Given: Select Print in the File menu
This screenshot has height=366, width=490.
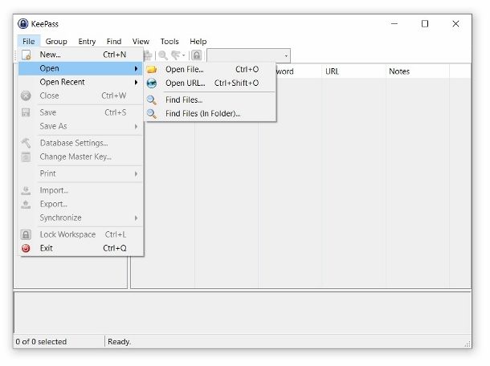Looking at the screenshot, I should pyautogui.click(x=80, y=173).
